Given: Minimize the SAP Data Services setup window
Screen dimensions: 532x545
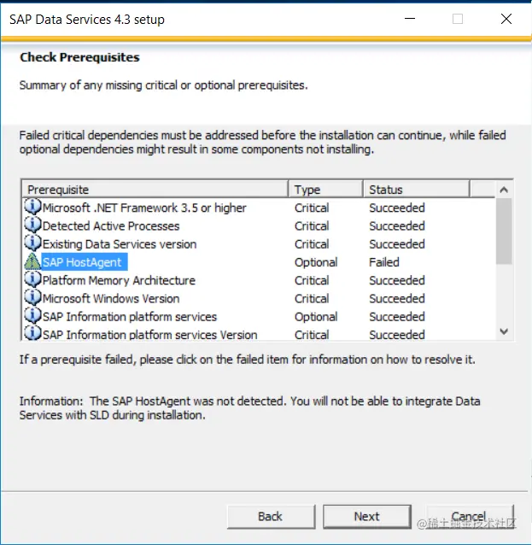Looking at the screenshot, I should [410, 19].
